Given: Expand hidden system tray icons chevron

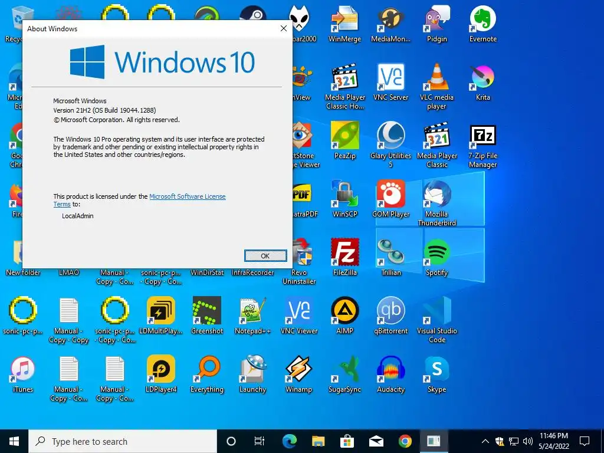Looking at the screenshot, I should (x=485, y=441).
